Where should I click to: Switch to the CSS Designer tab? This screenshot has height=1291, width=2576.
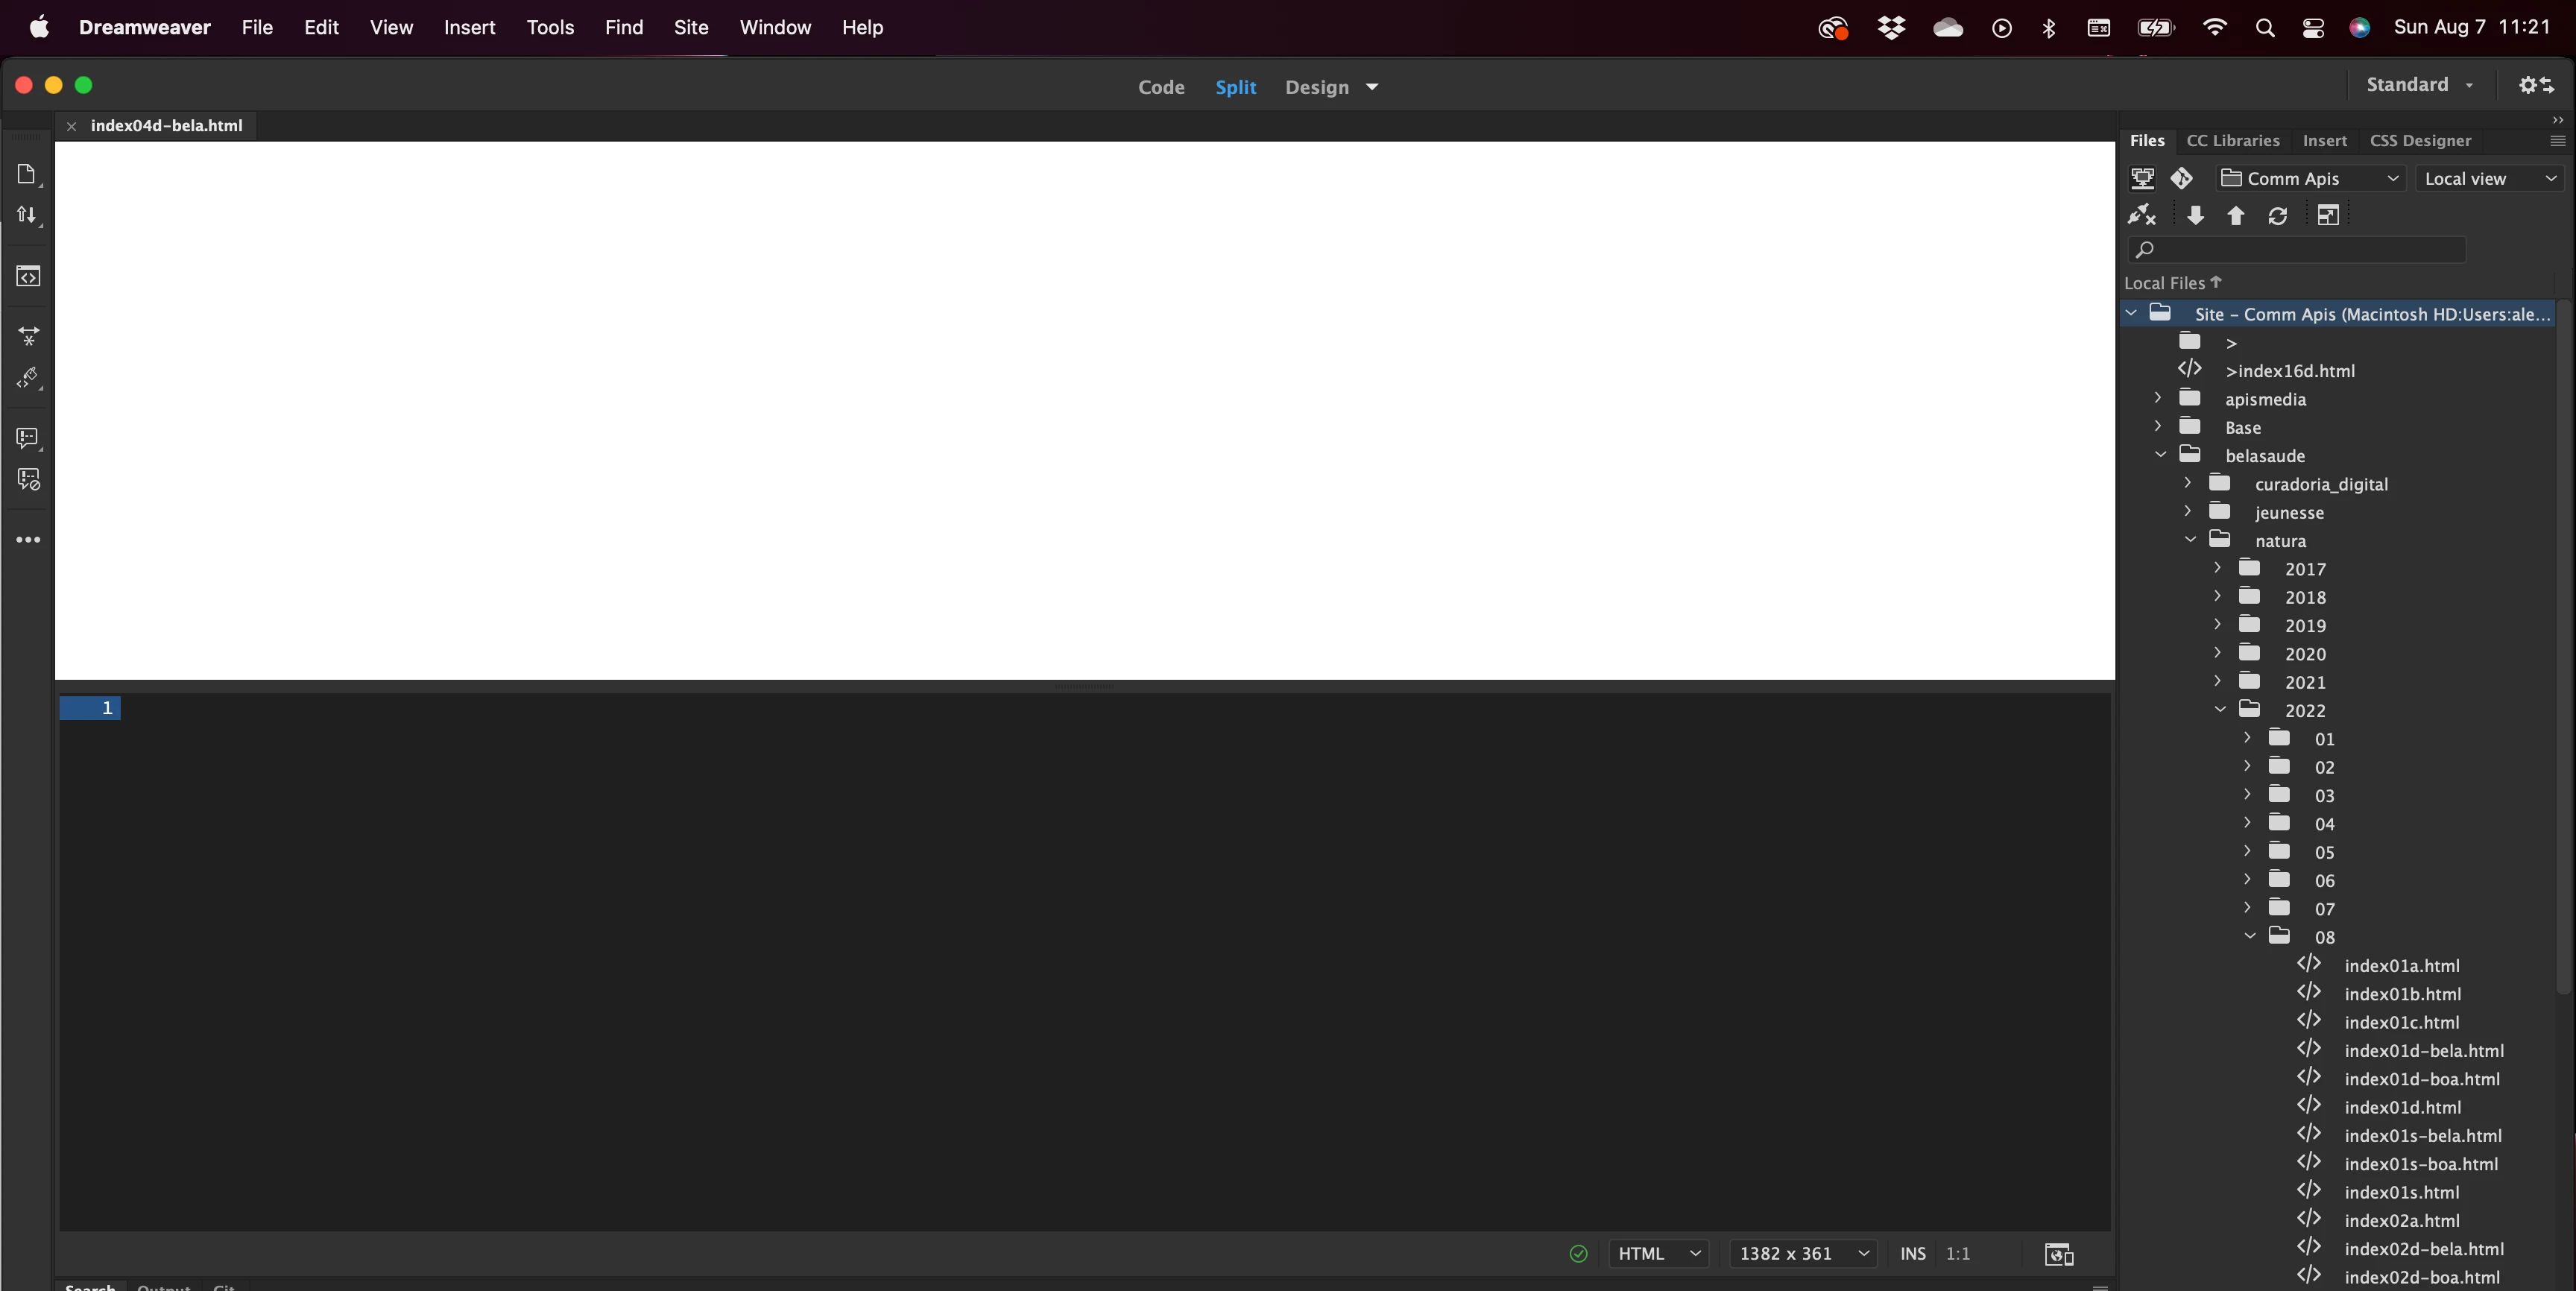pos(2419,141)
